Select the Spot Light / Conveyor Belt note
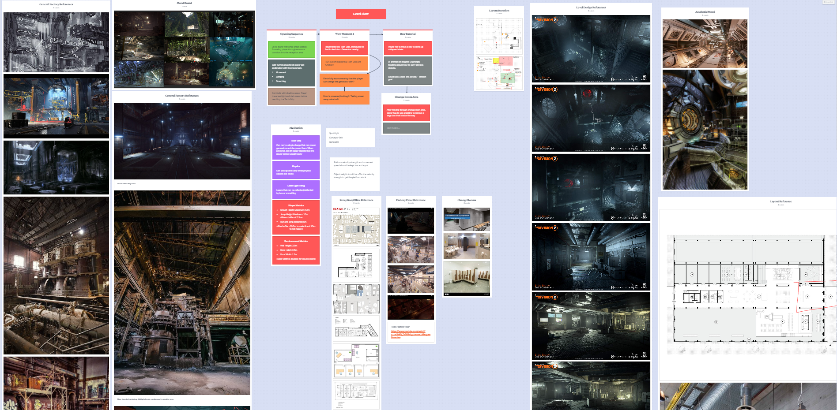This screenshot has width=837, height=410. pyautogui.click(x=351, y=138)
